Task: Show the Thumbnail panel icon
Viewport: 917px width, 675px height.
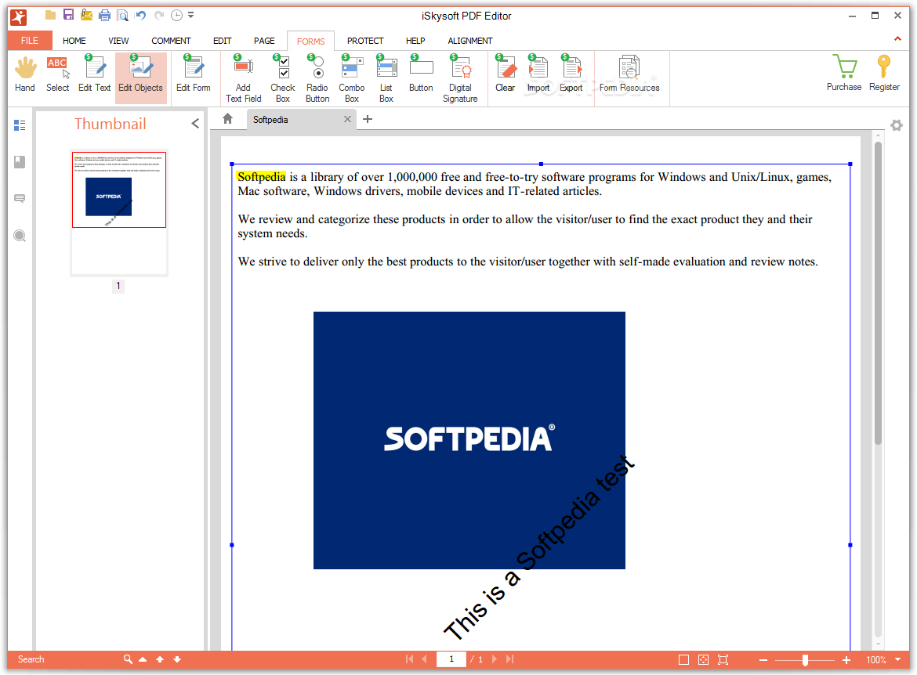Action: (20, 125)
